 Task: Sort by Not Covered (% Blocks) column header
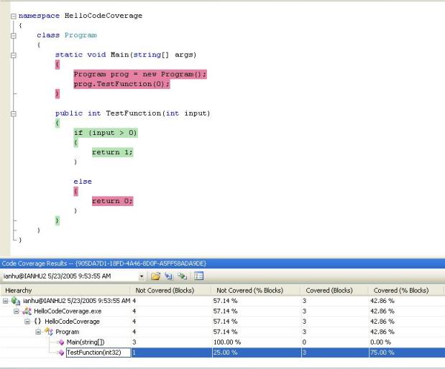click(x=256, y=291)
